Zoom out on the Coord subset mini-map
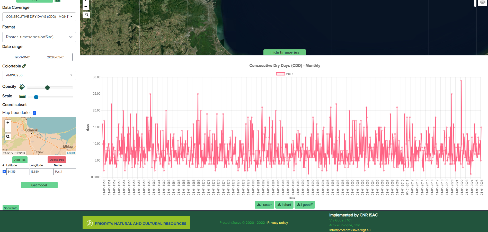Viewport: 488px width, 232px height. click(8, 129)
